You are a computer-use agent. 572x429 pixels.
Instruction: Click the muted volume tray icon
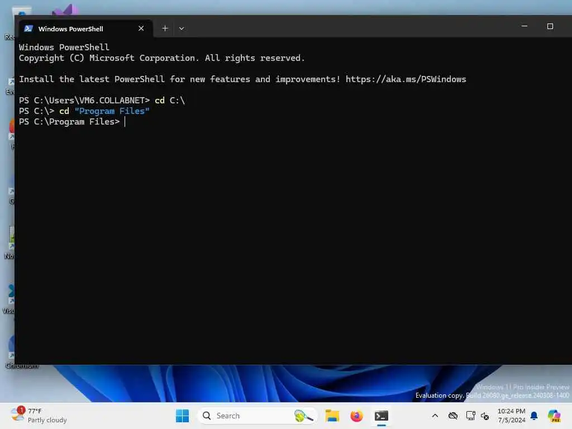coord(485,416)
